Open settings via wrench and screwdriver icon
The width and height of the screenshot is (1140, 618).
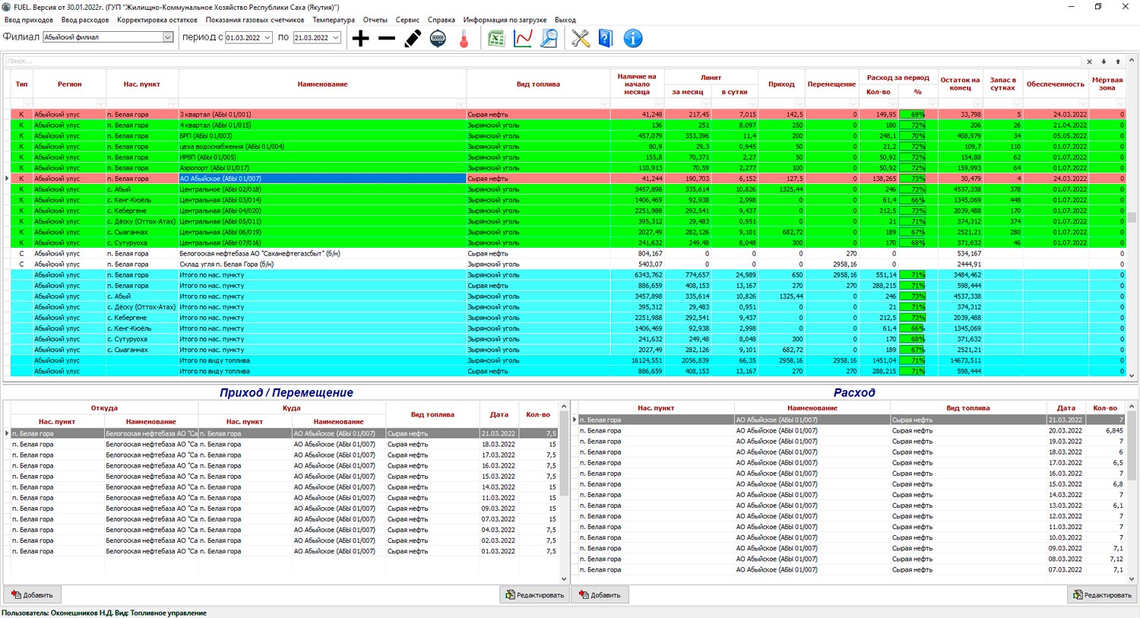click(x=581, y=38)
